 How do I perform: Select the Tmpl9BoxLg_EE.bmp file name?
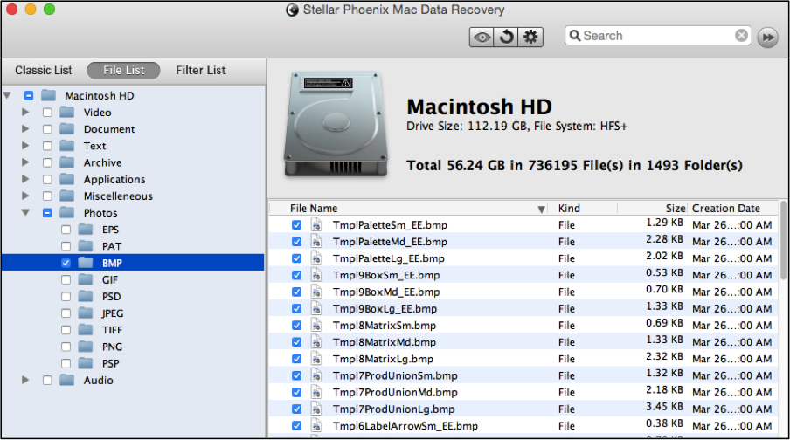[385, 308]
